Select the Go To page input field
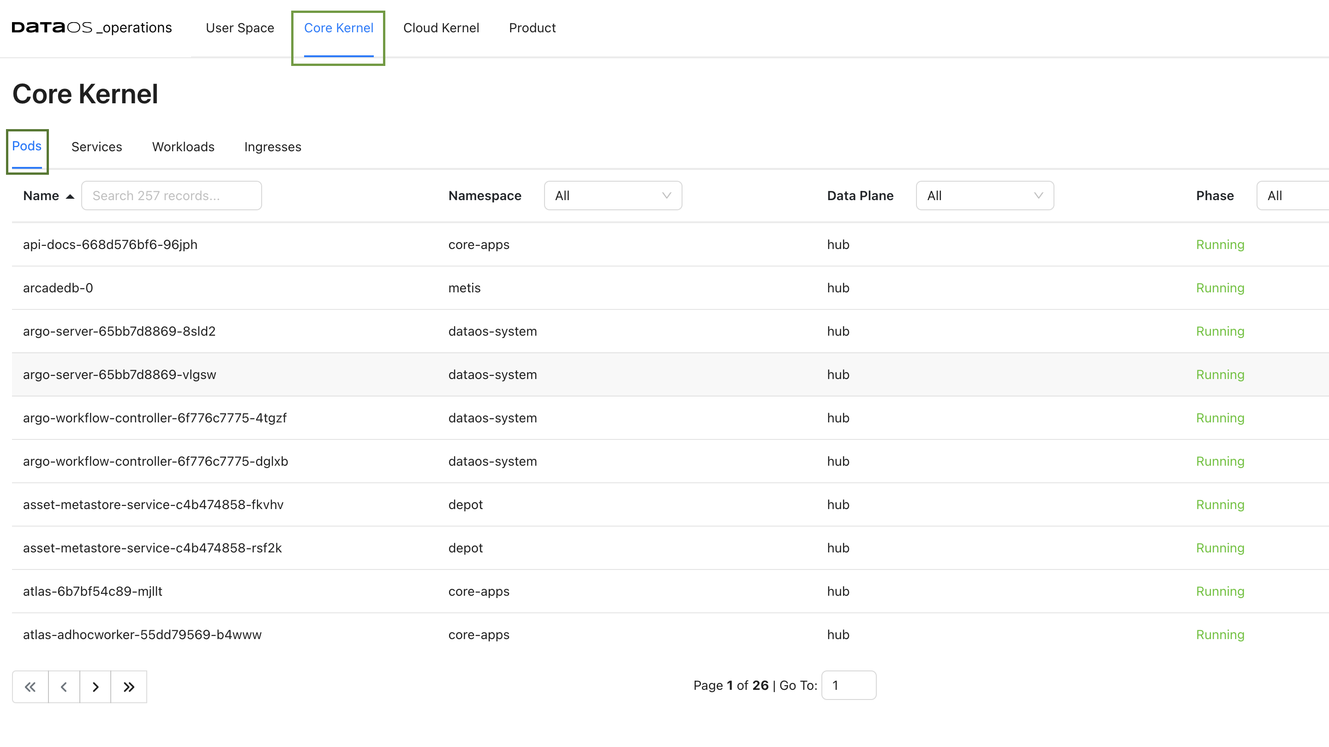This screenshot has height=747, width=1329. (848, 685)
